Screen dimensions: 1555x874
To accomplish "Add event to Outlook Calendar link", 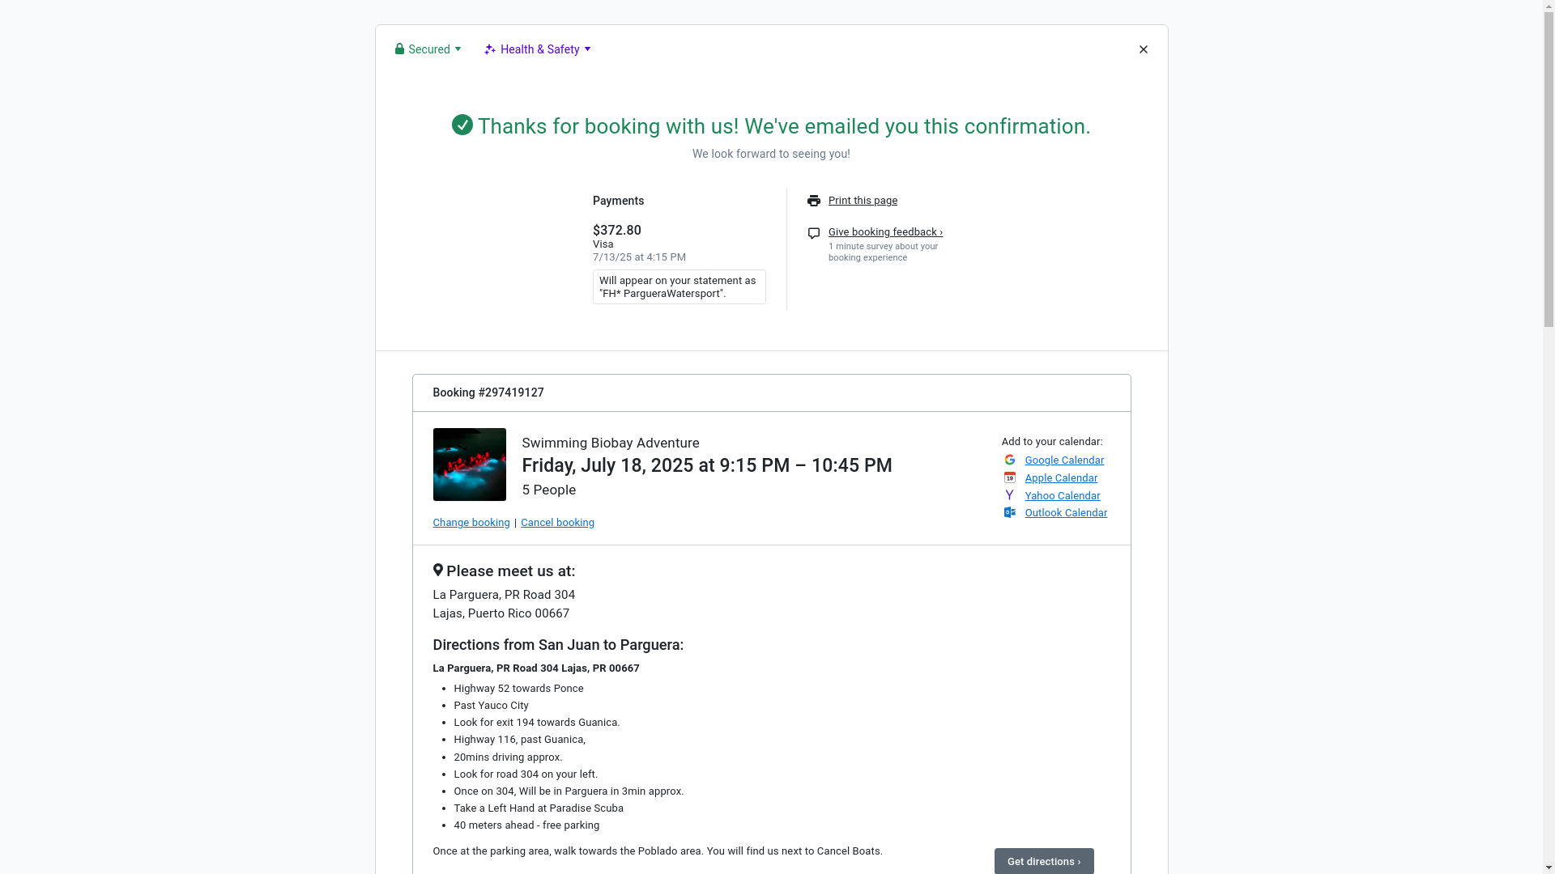I will 1066,513.
